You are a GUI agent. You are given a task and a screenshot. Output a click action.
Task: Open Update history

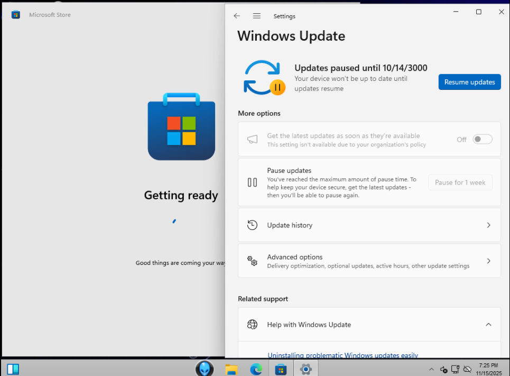tap(369, 225)
